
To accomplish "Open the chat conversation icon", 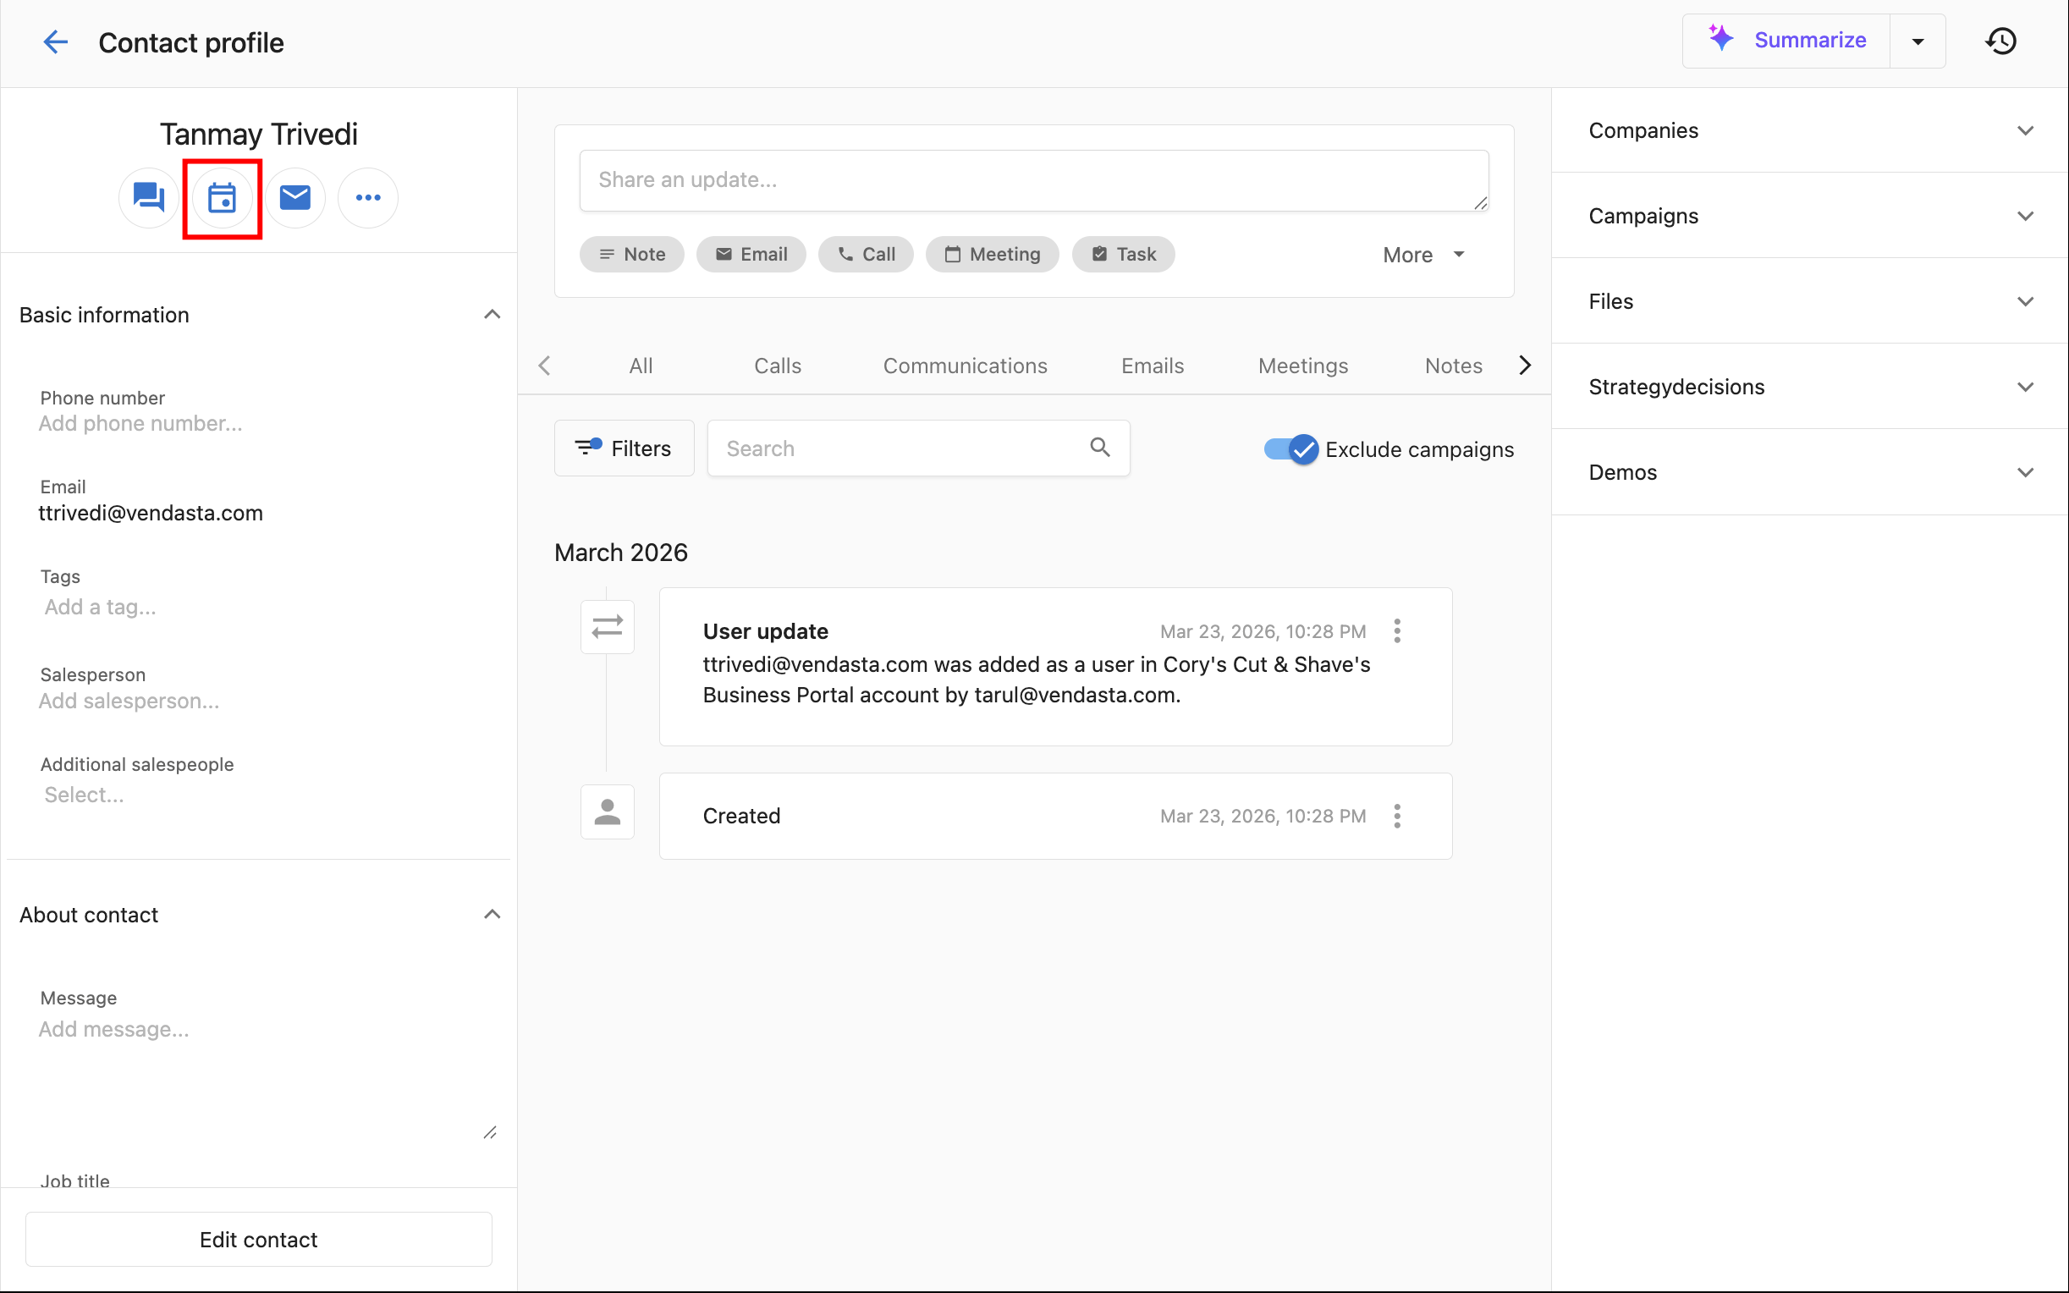I will point(148,197).
